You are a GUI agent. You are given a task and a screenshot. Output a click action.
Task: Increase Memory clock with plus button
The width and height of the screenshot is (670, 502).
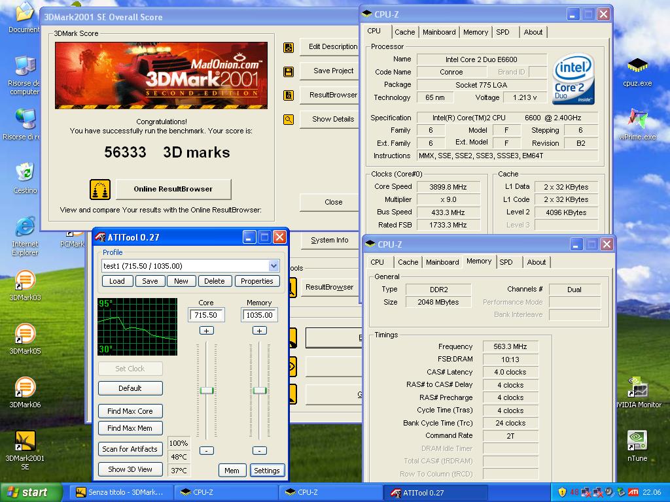(260, 331)
